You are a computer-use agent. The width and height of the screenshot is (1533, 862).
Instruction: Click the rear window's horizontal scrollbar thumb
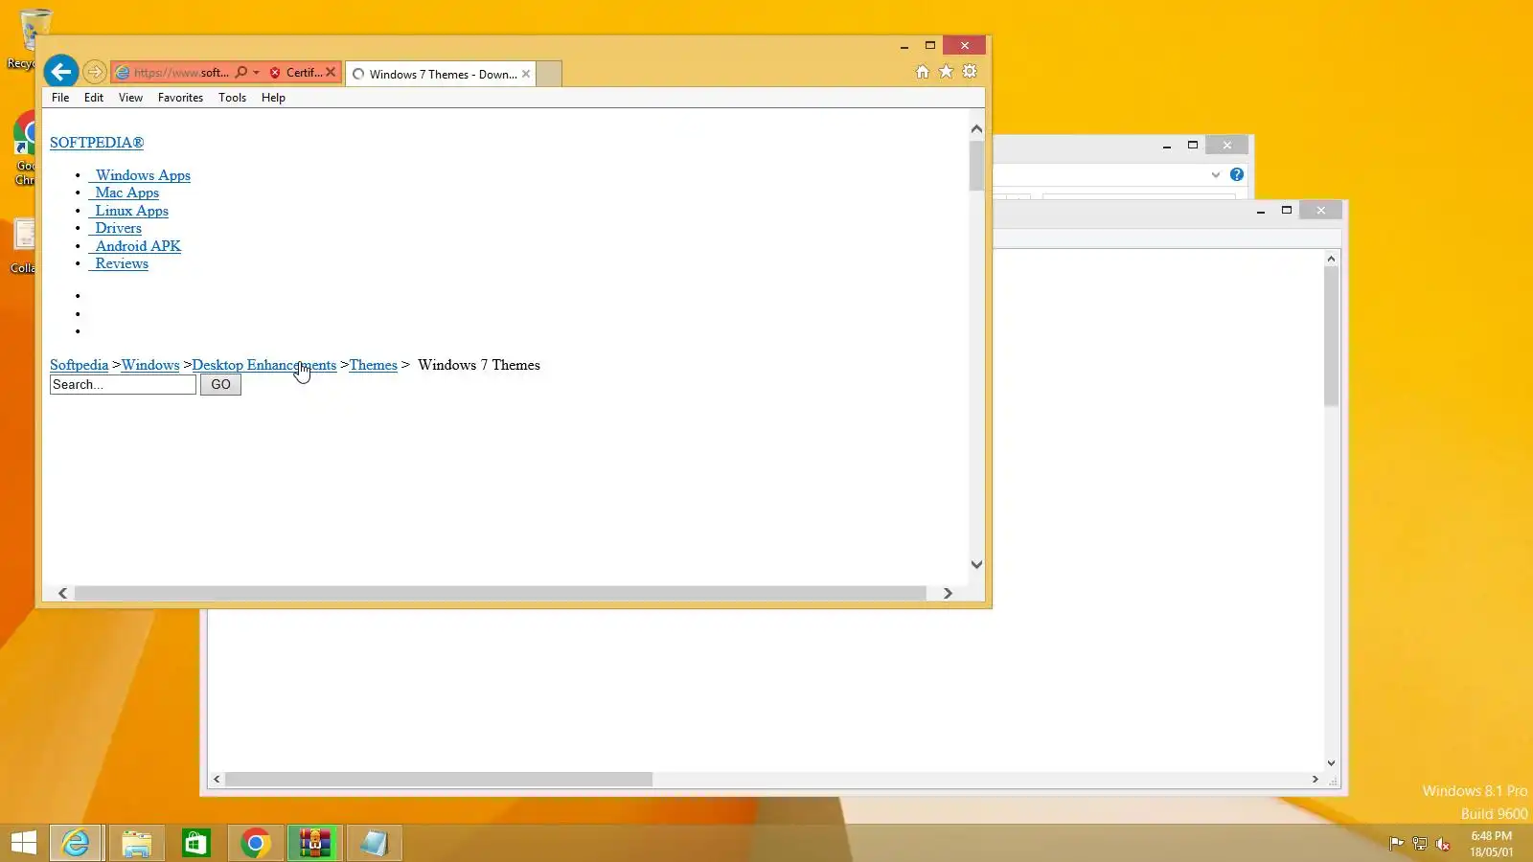439,780
